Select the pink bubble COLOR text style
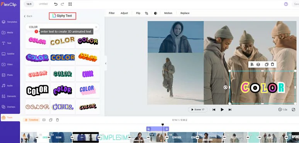This screenshot has height=143, width=299. 37,41
